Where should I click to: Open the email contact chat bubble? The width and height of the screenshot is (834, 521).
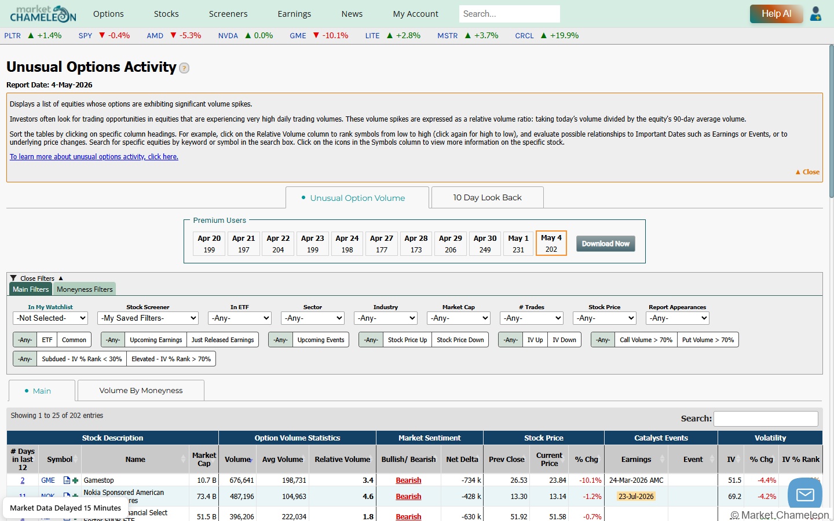click(805, 495)
